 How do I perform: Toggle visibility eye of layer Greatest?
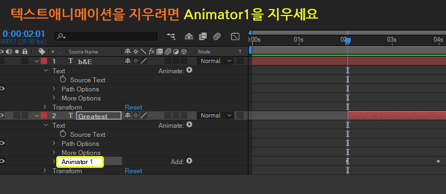pyautogui.click(x=2, y=115)
